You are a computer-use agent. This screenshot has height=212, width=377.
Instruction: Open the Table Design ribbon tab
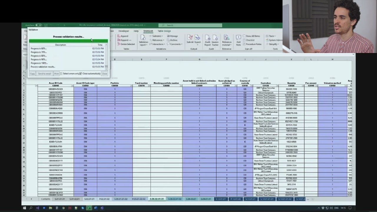pos(164,31)
